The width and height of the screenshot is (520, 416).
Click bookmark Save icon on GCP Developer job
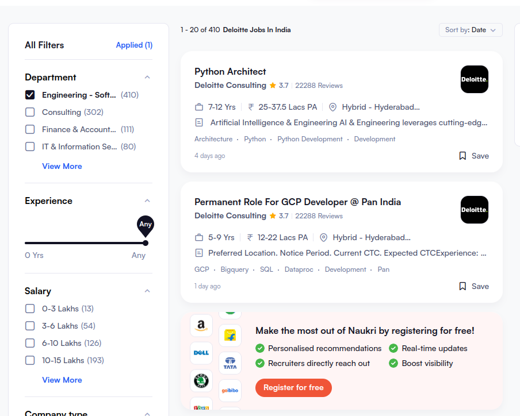click(462, 286)
